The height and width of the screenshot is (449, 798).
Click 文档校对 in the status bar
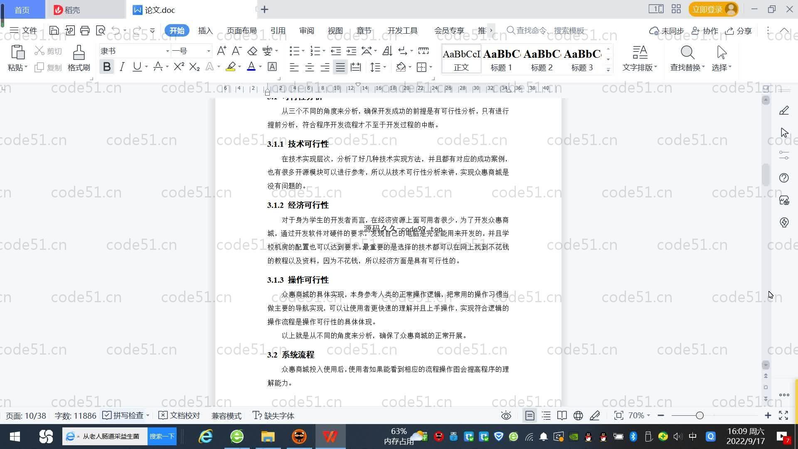[x=180, y=416]
